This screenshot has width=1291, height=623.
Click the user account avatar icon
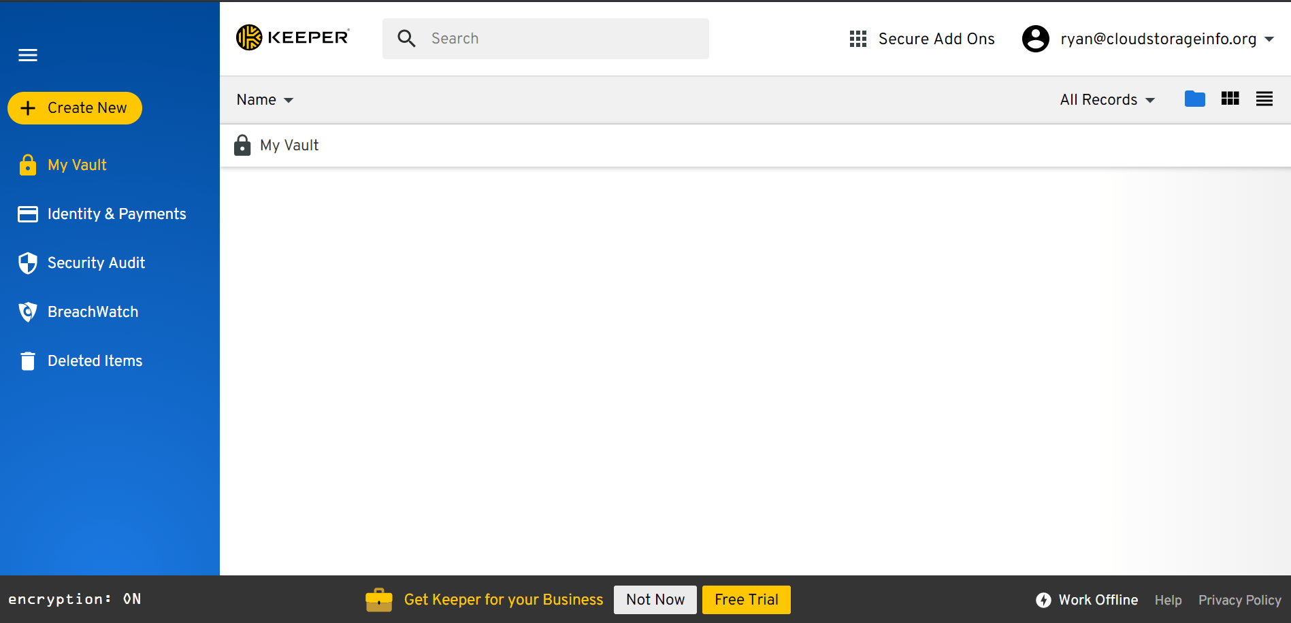pyautogui.click(x=1035, y=39)
